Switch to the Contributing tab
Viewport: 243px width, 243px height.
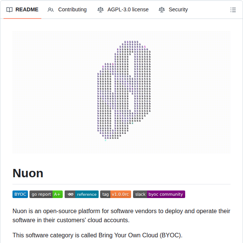[67, 9]
